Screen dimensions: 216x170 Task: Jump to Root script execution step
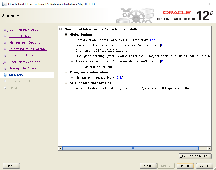tap(25, 62)
